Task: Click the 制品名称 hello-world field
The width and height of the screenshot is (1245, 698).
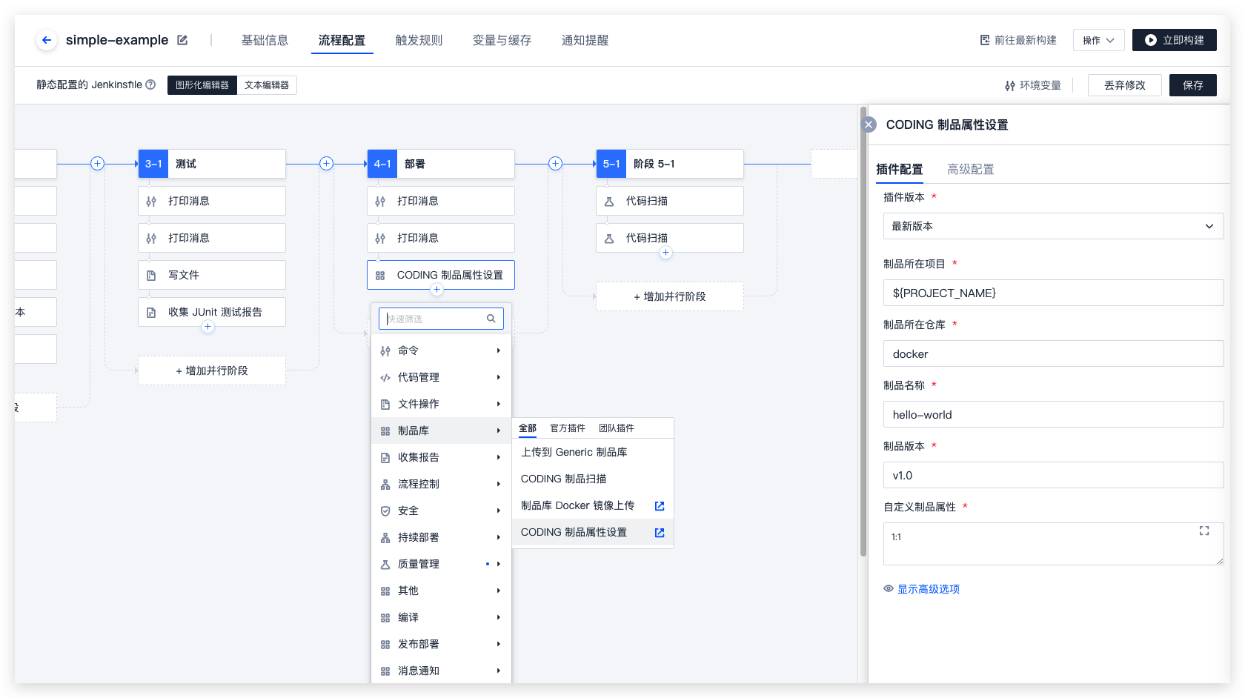Action: [1053, 414]
